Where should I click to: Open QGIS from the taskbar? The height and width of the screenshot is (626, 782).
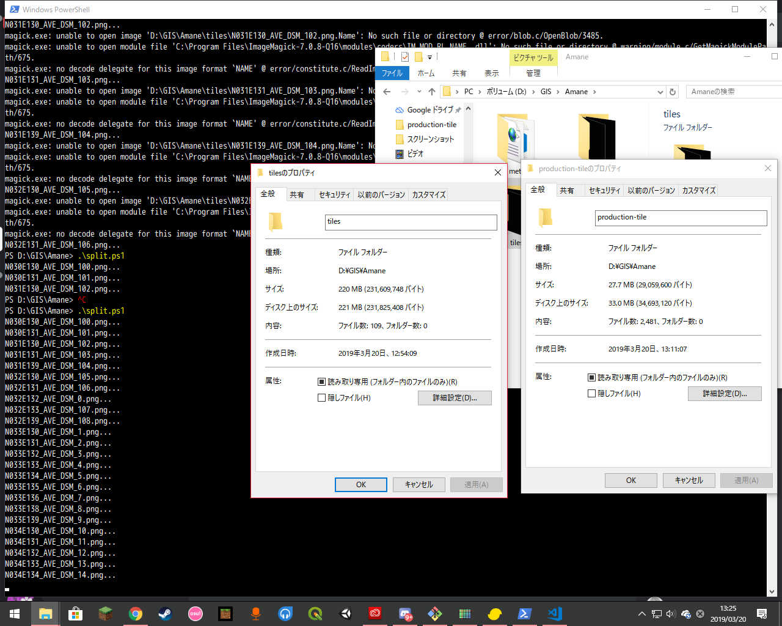tap(315, 614)
